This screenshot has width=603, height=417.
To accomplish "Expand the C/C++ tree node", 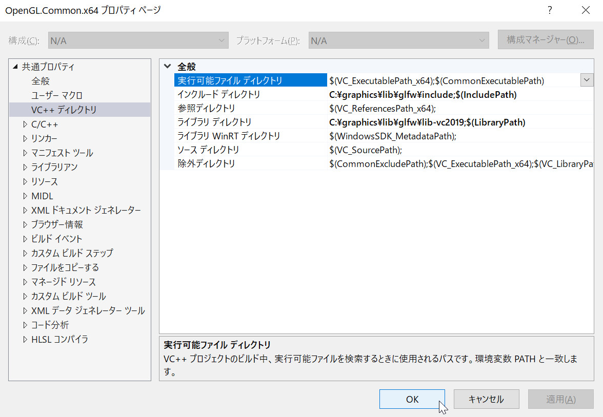I will 25,124.
